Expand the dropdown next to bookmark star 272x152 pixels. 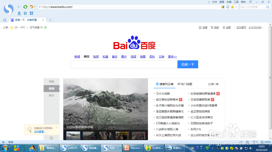pyautogui.click(x=236, y=7)
